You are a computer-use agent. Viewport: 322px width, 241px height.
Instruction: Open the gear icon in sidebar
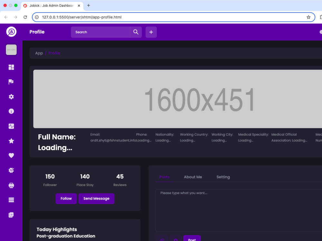(x=11, y=97)
